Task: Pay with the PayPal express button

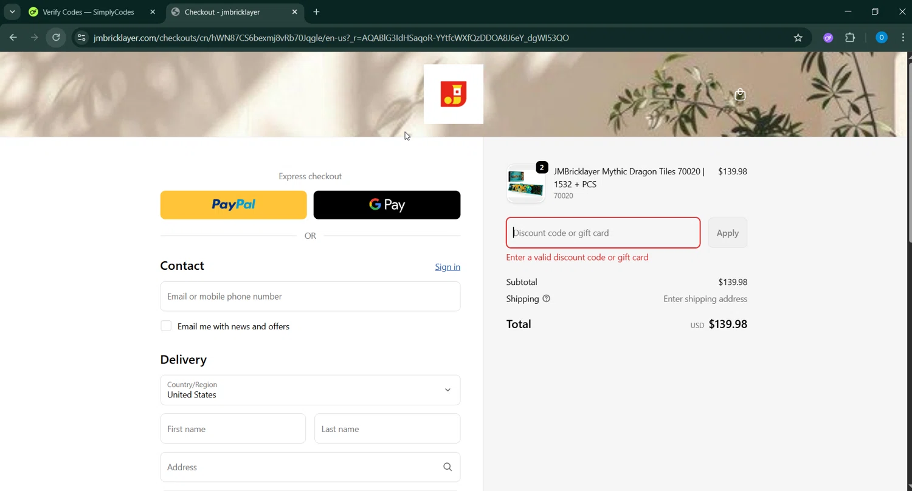Action: pyautogui.click(x=233, y=205)
